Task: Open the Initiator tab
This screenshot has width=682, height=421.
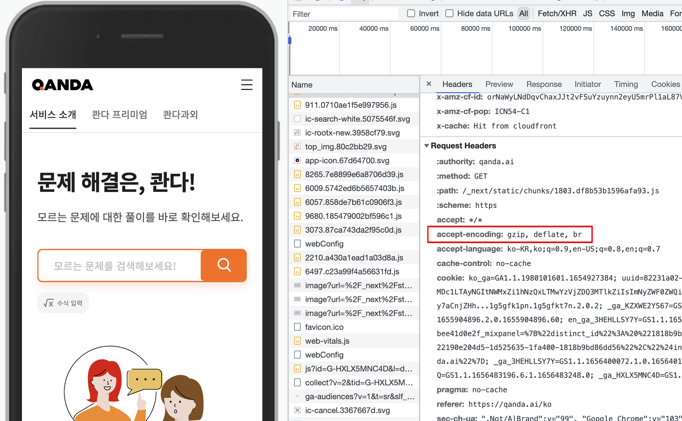Action: click(588, 84)
